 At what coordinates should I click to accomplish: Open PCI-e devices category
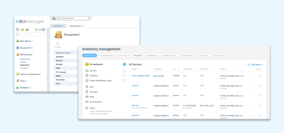pos(95,102)
